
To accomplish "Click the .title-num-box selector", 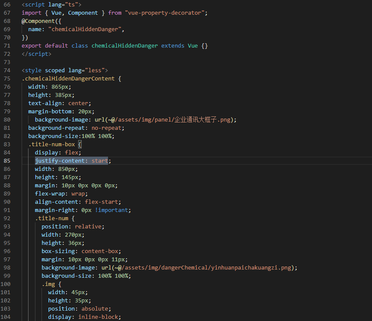I will tap(51, 144).
